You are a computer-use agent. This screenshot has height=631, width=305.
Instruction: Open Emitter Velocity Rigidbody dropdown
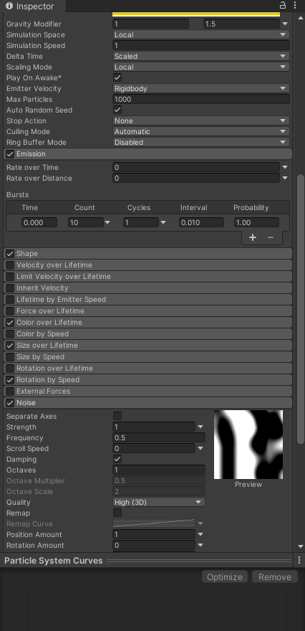coord(200,88)
